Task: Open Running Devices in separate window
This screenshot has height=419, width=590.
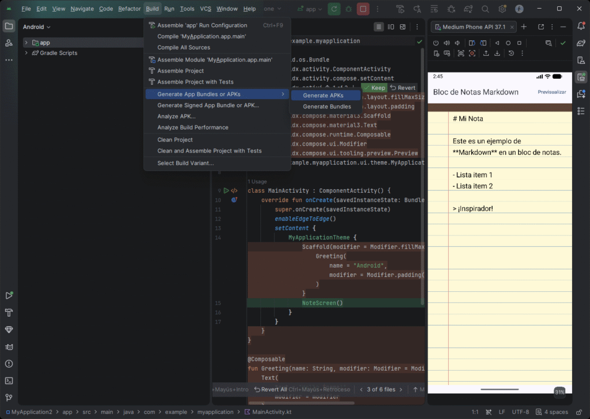Action: (541, 26)
